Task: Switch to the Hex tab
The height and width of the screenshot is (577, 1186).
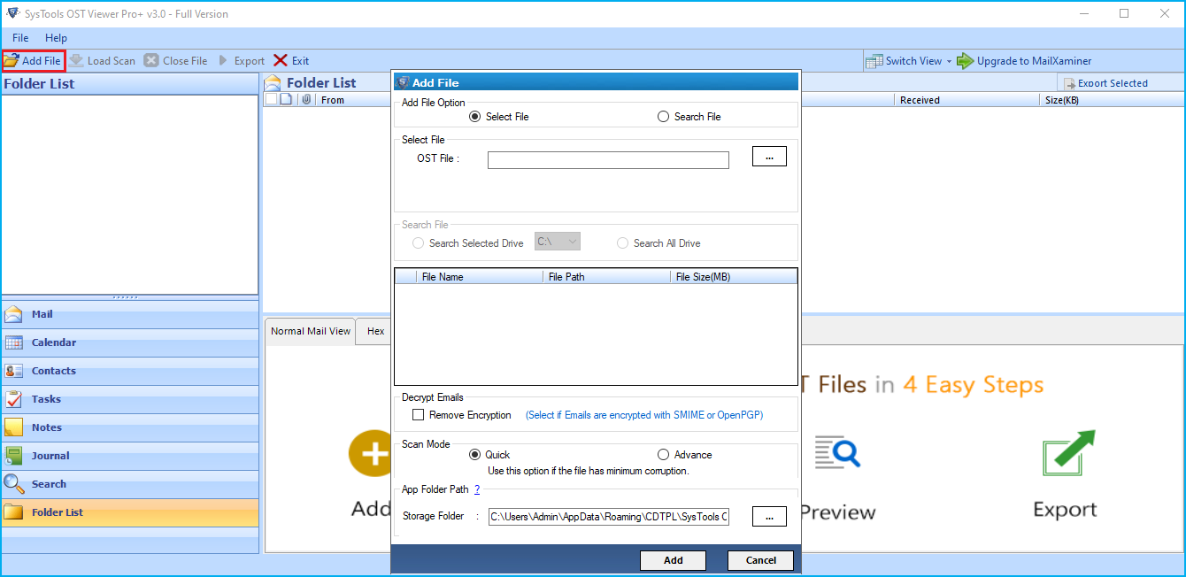Action: pyautogui.click(x=374, y=331)
